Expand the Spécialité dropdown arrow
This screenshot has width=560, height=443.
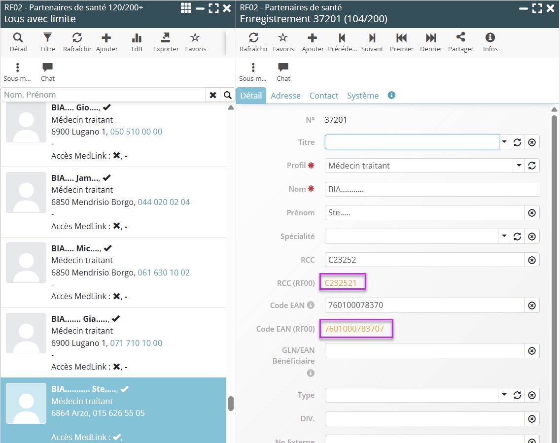pos(504,236)
